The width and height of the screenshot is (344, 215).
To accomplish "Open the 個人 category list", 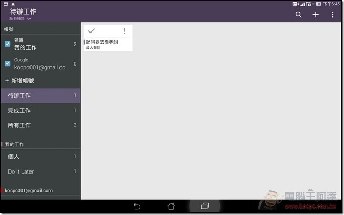I will coord(41,157).
